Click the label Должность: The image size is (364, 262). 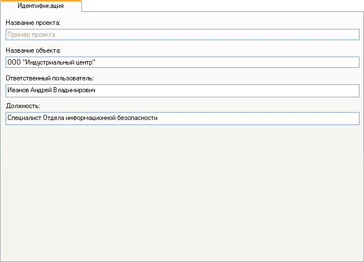click(x=23, y=106)
